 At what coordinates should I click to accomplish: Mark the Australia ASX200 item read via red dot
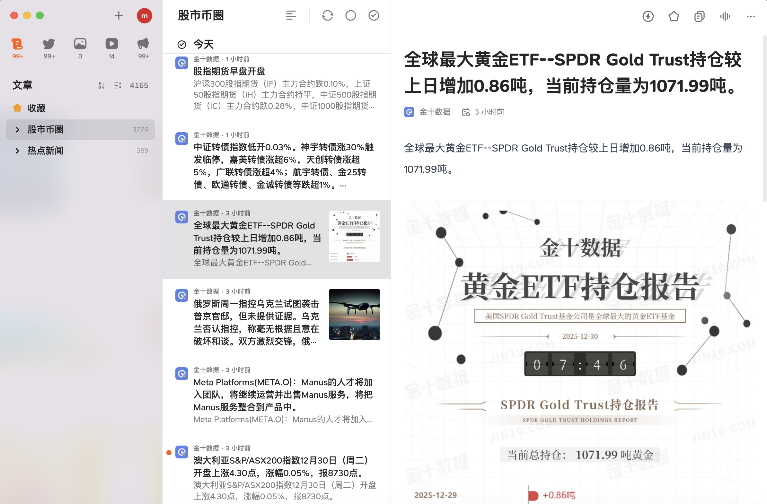(x=169, y=452)
